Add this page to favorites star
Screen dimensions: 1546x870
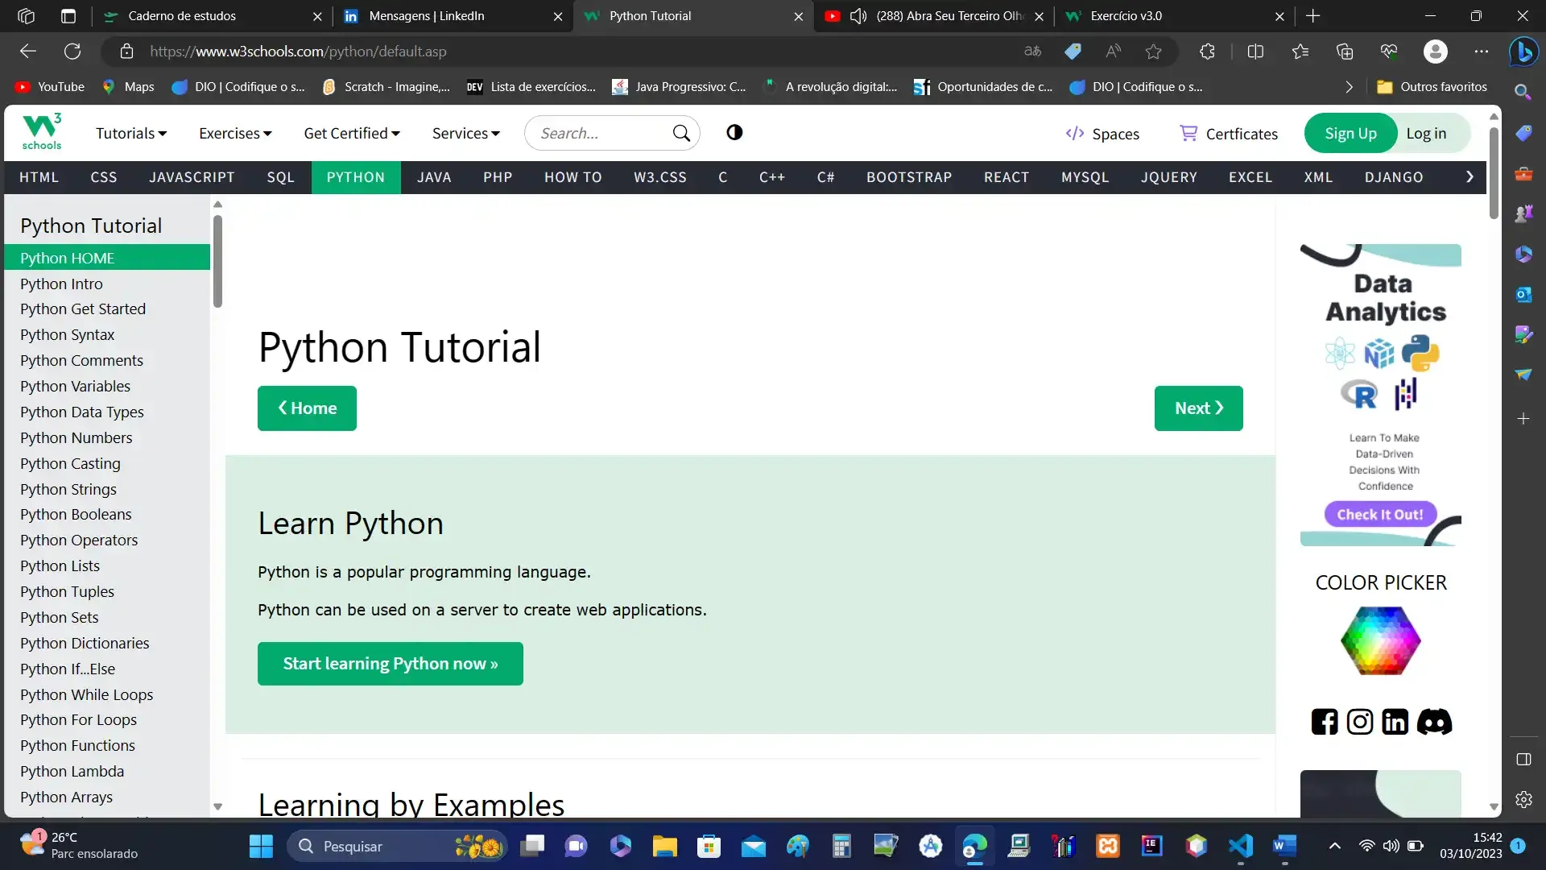point(1154,52)
